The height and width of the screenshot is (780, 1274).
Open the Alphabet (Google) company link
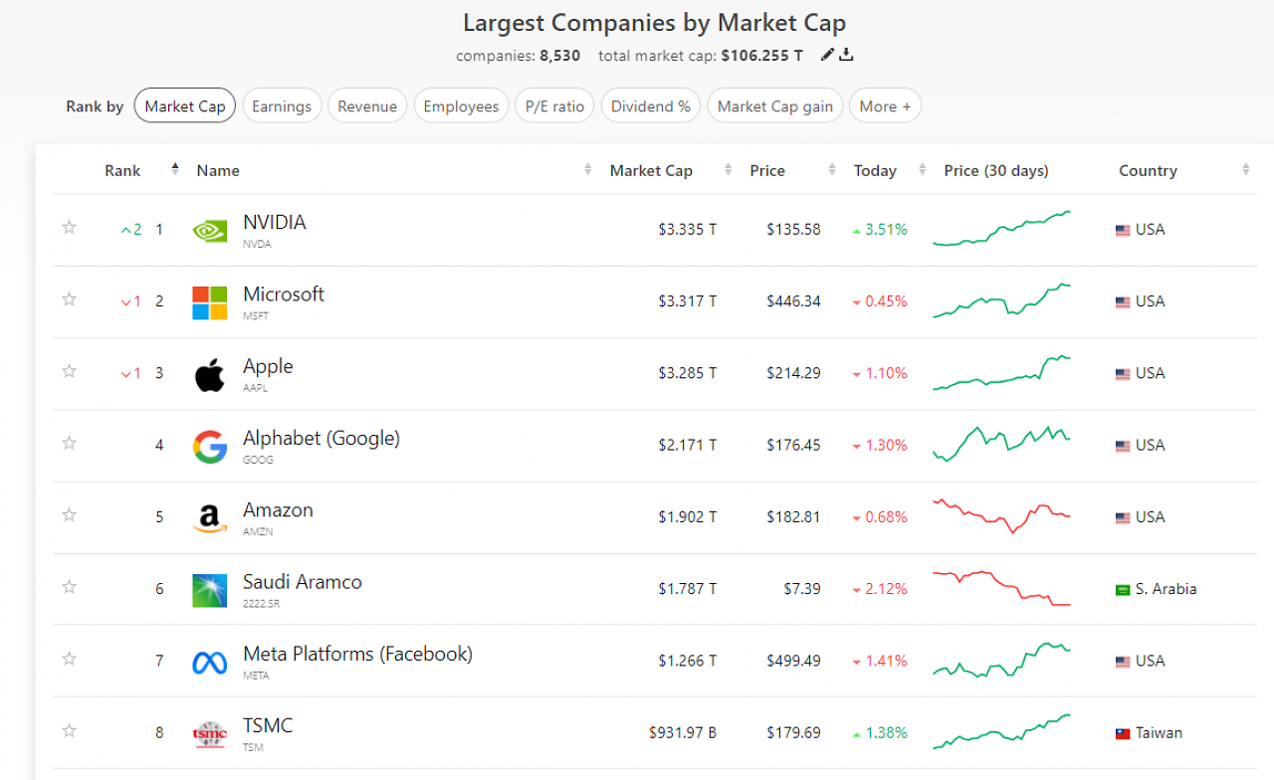(x=321, y=439)
